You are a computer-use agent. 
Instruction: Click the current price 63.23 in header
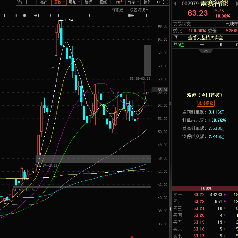tap(198, 13)
